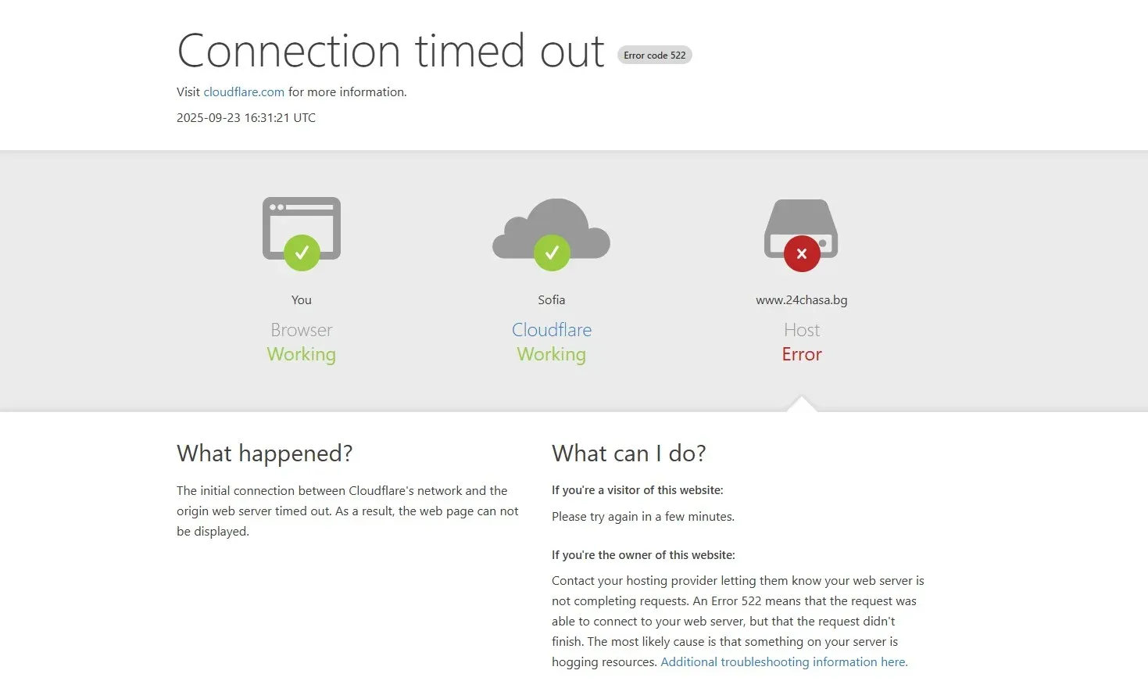Click the www.24chasa.bg host name

pyautogui.click(x=802, y=300)
